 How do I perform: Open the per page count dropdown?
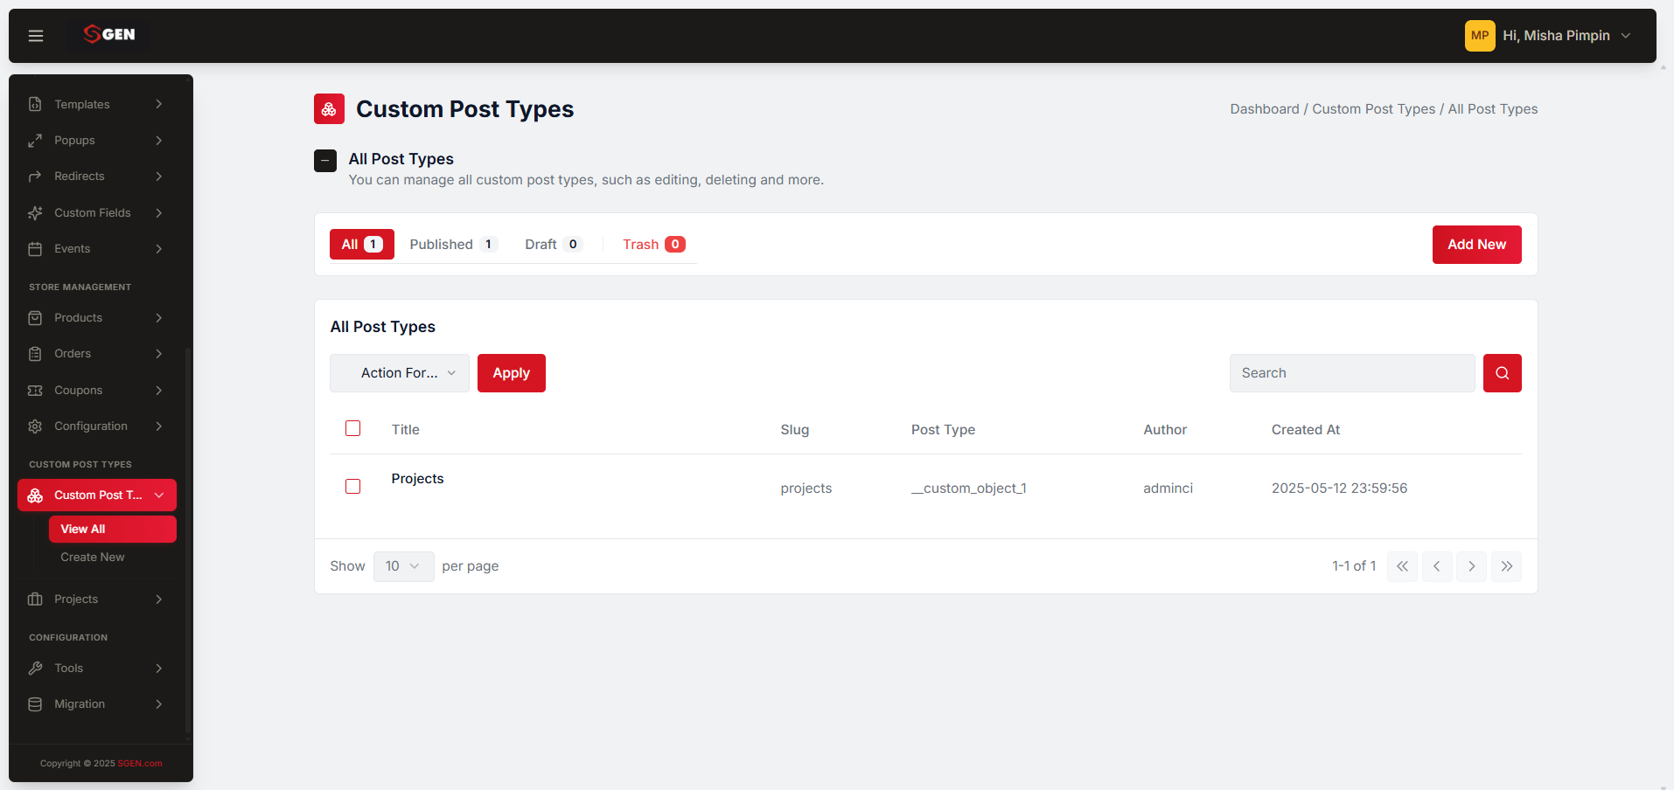(403, 566)
